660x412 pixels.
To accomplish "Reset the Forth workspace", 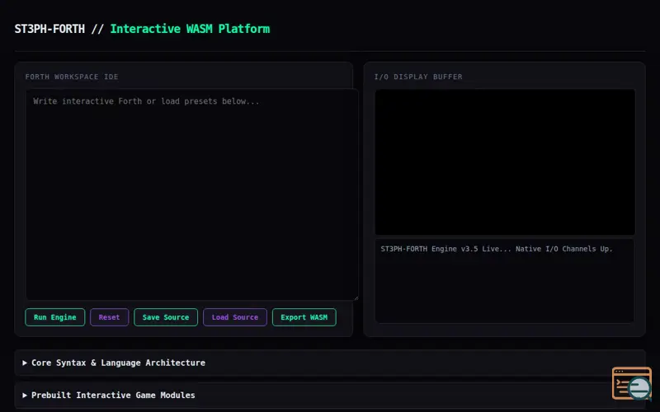I will coord(109,317).
